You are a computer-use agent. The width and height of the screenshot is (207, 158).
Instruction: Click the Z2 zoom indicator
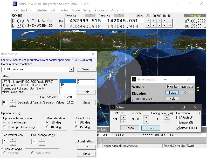(x=19, y=26)
